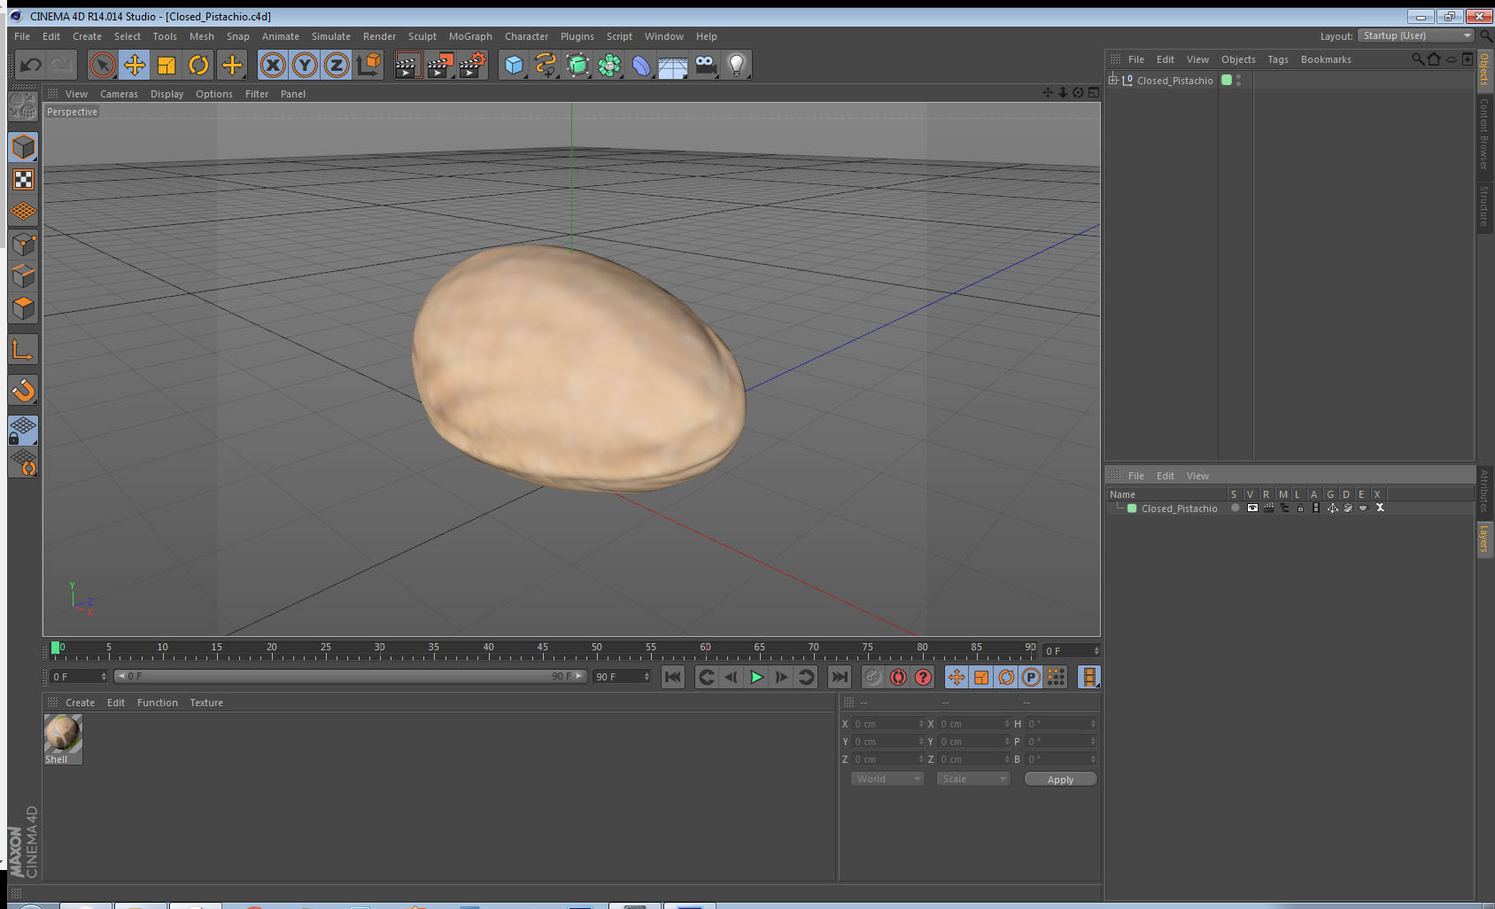Open Render Settings icon
The width and height of the screenshot is (1495, 909).
point(473,65)
